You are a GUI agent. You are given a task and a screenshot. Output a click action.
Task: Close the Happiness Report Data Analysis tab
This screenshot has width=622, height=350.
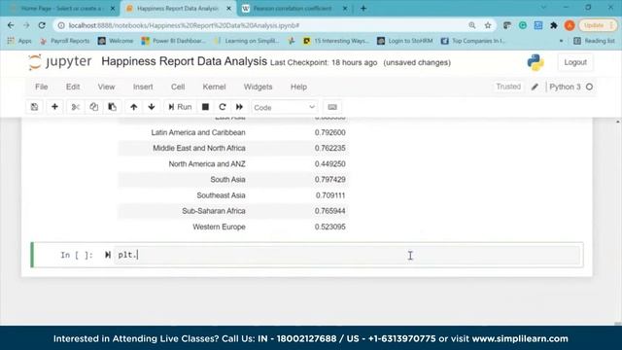tap(229, 9)
